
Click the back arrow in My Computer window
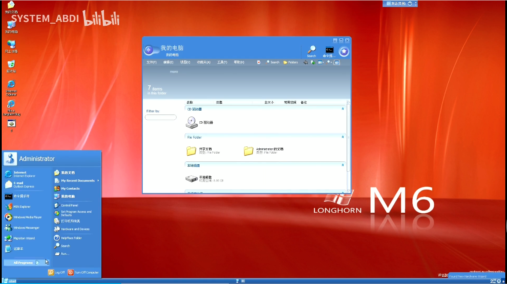149,51
